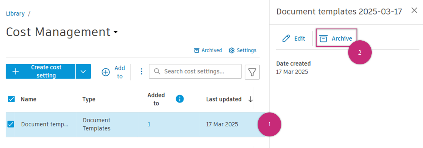Image resolution: width=423 pixels, height=148 pixels.
Task: Click the Add to plus-circle icon
Action: pyautogui.click(x=106, y=72)
